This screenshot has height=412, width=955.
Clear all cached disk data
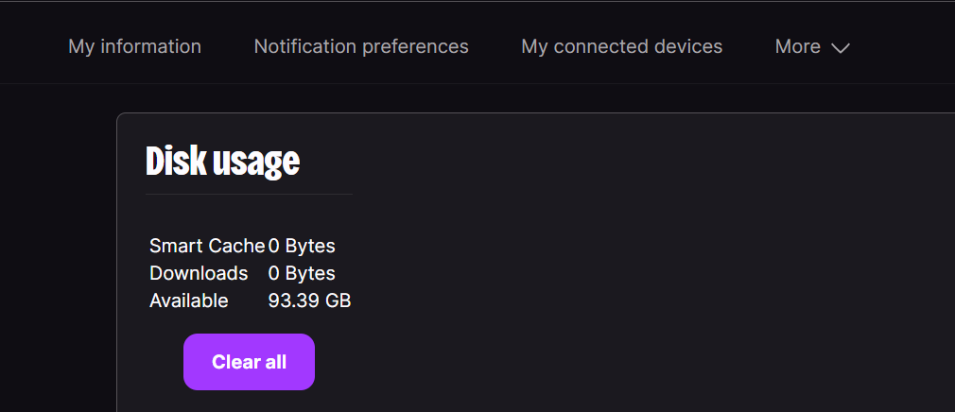click(249, 362)
